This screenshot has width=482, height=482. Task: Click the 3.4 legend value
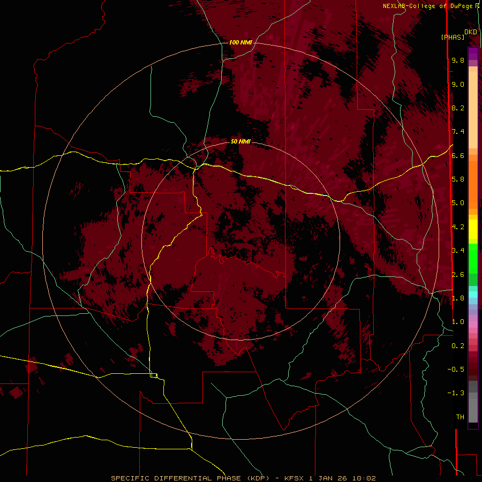pyautogui.click(x=458, y=250)
